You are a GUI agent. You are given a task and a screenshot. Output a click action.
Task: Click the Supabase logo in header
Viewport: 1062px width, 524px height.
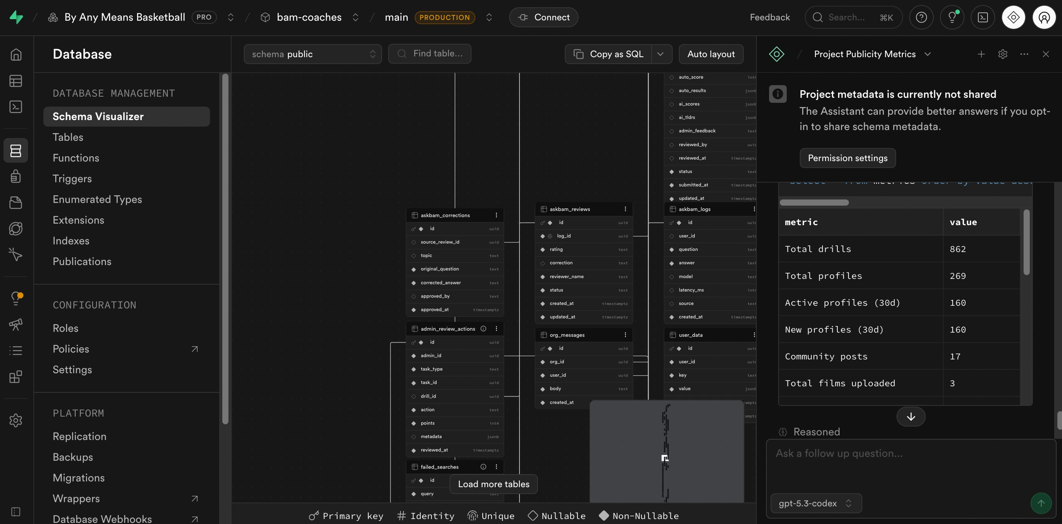pyautogui.click(x=16, y=17)
